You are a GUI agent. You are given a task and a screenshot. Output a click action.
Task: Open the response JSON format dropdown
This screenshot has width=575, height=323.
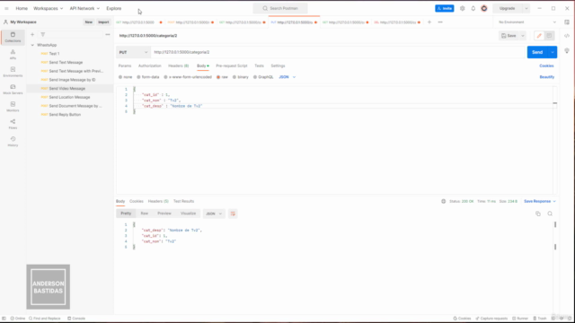(214, 214)
